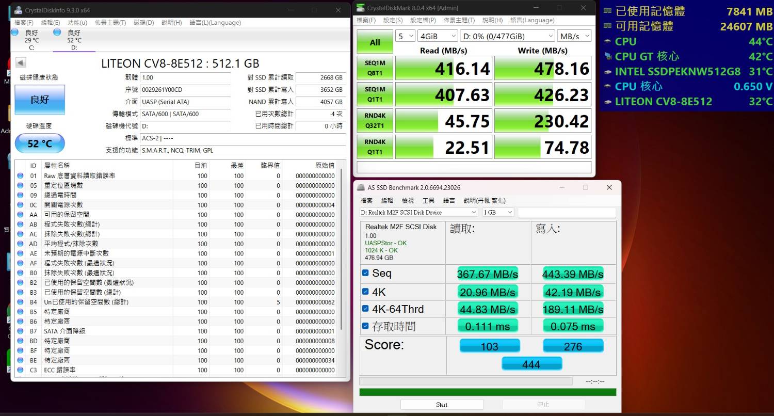Open the test count dropdown showing 5
Viewport: 774px width, 416px height.
(405, 36)
